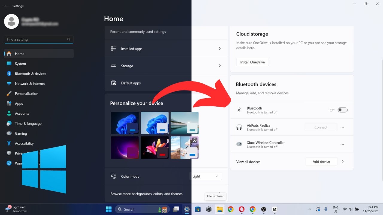The image size is (383, 215).
Task: Open the Color mode dropdown showing Light
Action: pyautogui.click(x=206, y=176)
